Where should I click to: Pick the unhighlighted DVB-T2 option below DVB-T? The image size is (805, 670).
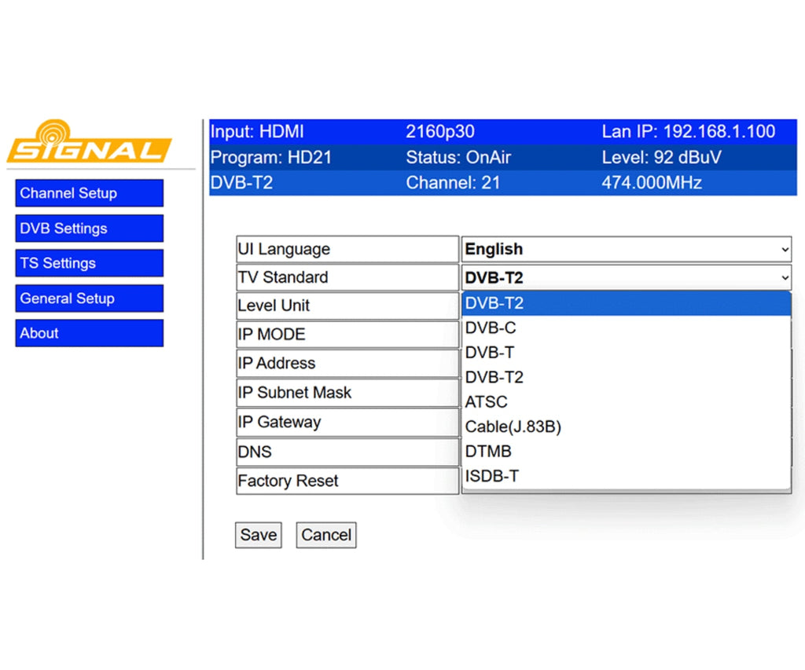(627, 377)
